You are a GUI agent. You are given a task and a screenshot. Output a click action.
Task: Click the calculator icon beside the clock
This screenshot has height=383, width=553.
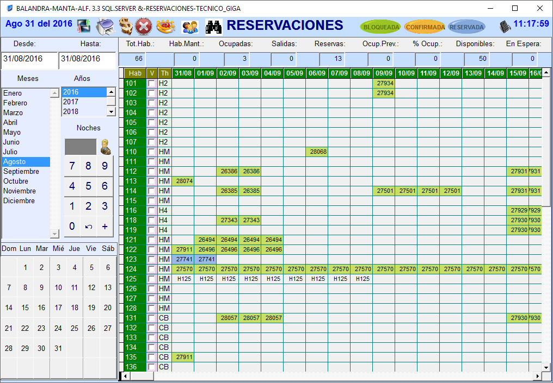pos(505,26)
